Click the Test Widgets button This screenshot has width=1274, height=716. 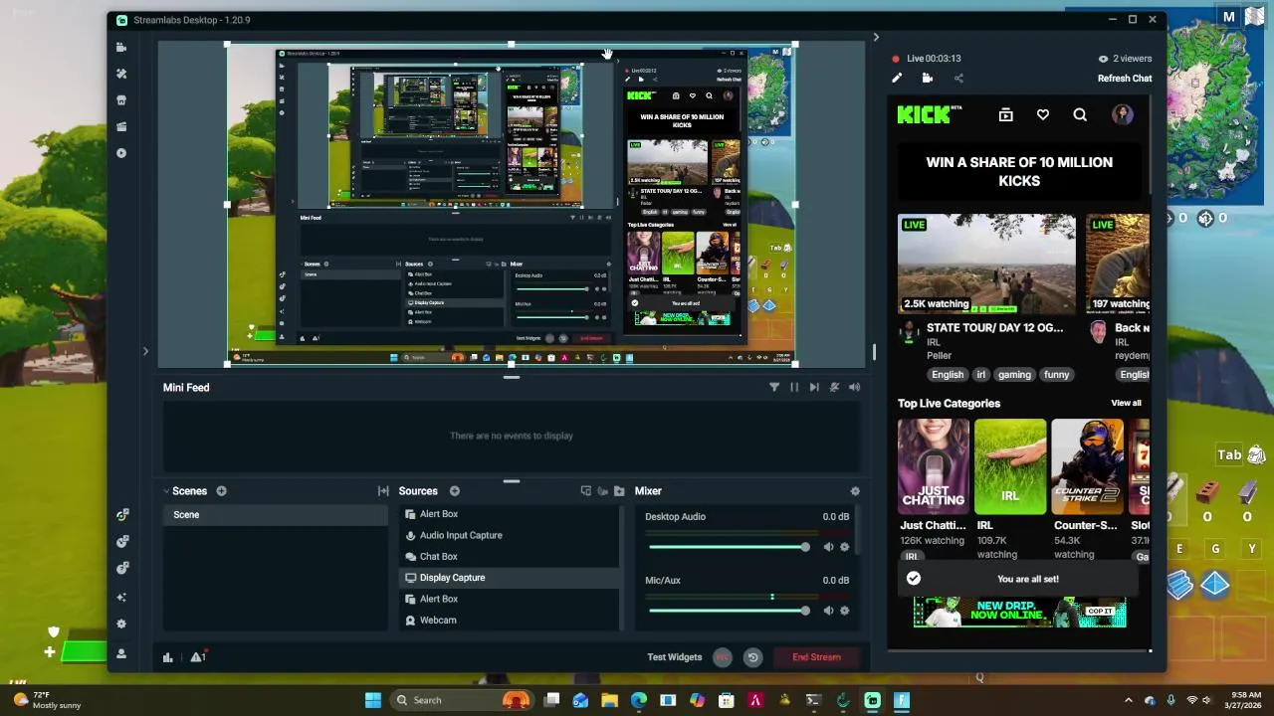(675, 657)
